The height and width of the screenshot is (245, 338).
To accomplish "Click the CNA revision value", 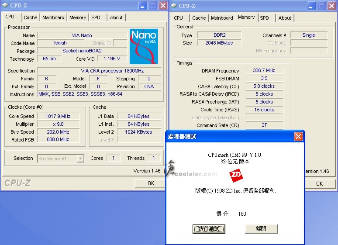I will point(149,86).
